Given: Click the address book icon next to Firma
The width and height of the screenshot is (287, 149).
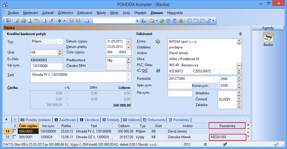Looking at the screenshot, I should (x=158, y=42).
